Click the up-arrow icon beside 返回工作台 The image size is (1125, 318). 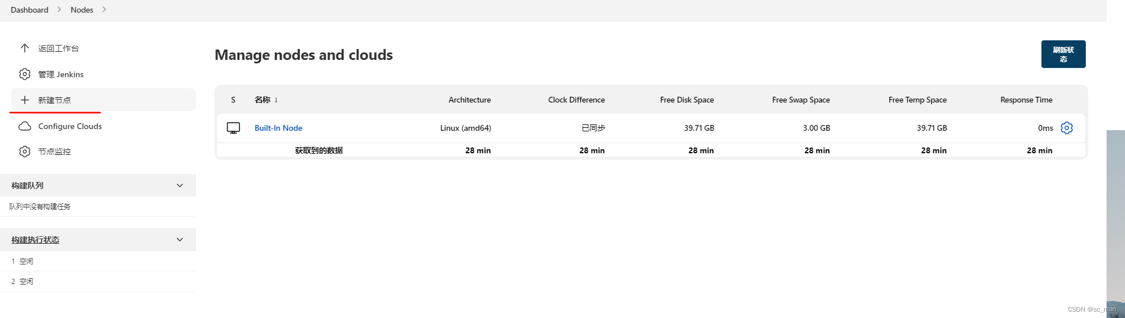point(25,48)
